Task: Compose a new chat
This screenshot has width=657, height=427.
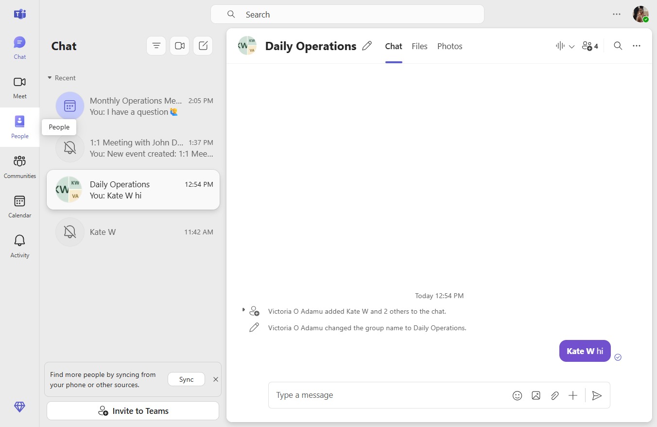Action: [x=203, y=46]
